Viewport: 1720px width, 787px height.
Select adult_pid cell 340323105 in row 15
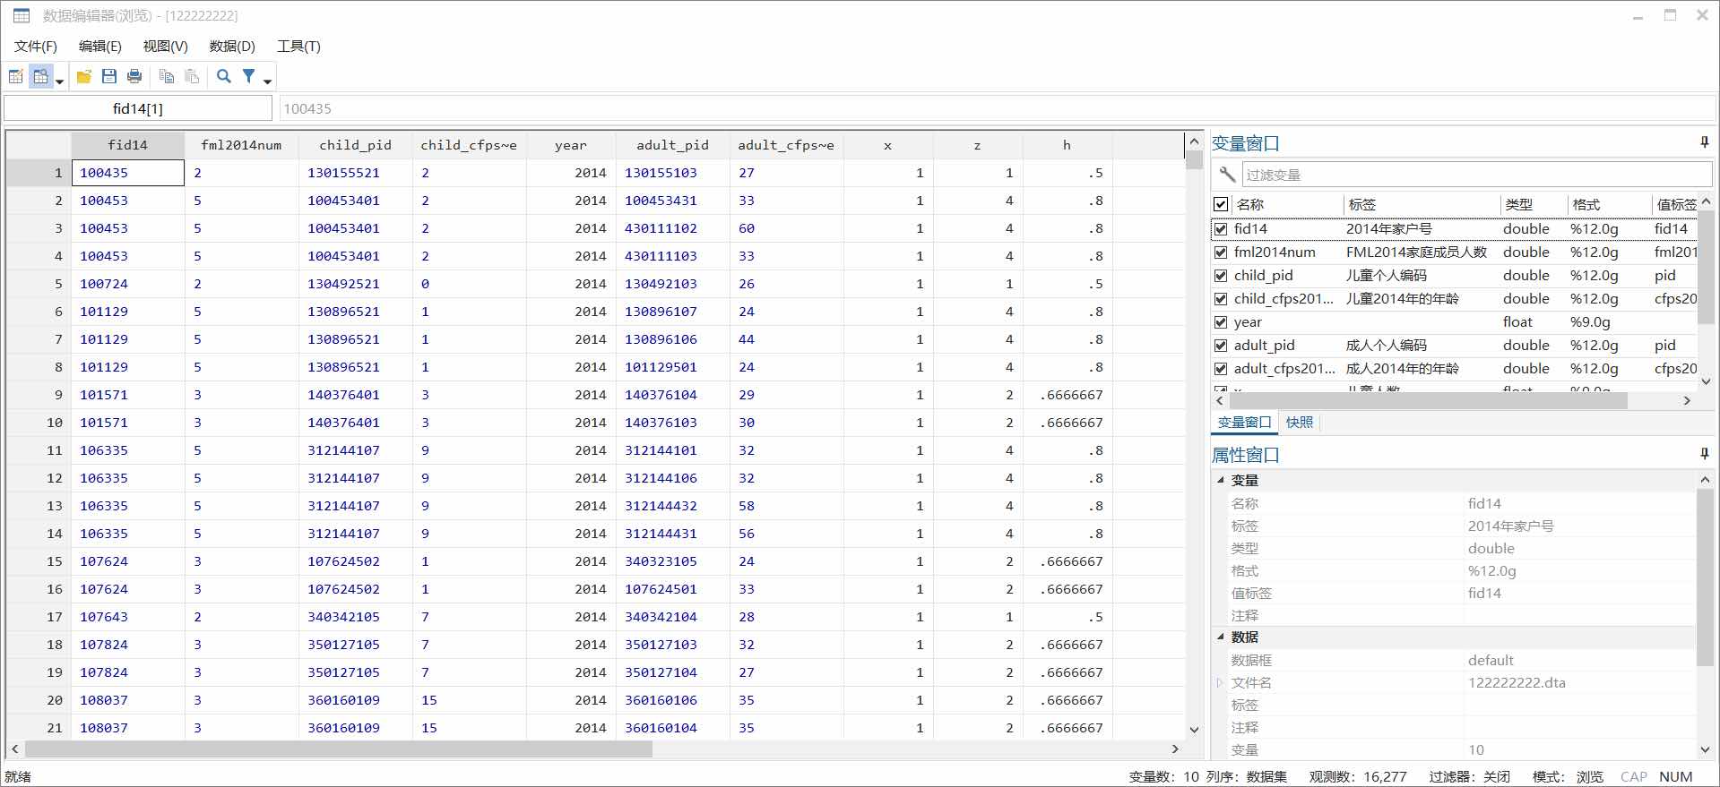[672, 561]
